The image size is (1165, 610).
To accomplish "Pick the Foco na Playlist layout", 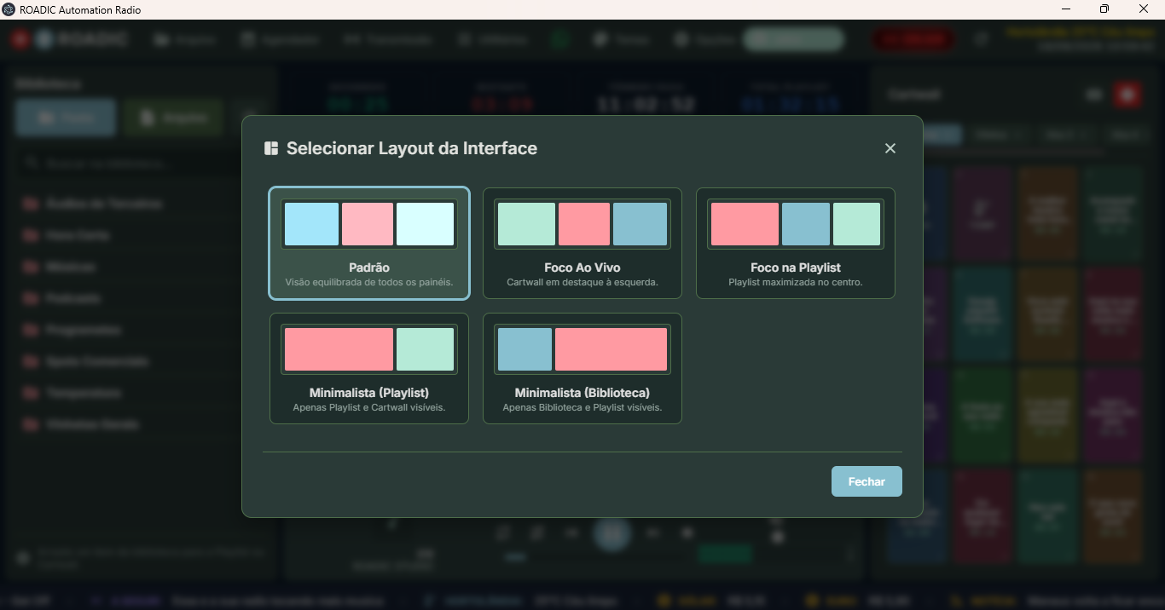I will click(x=796, y=243).
